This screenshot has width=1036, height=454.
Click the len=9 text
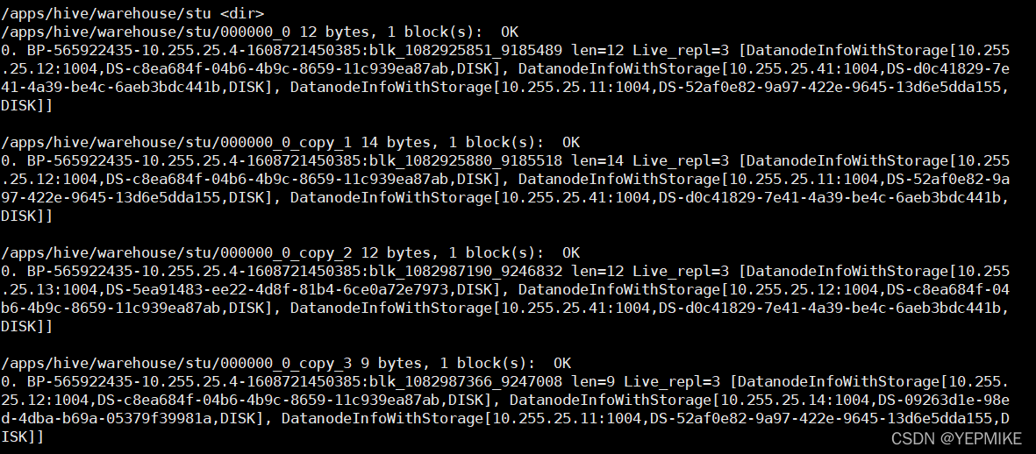[592, 381]
